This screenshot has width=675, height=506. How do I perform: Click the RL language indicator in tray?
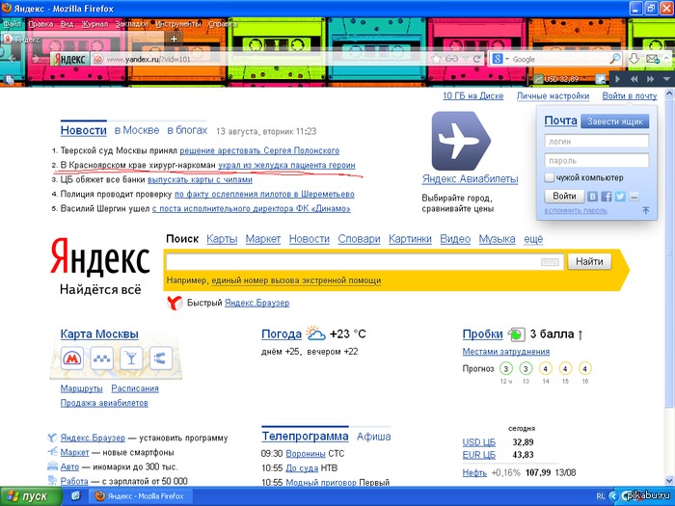click(601, 496)
